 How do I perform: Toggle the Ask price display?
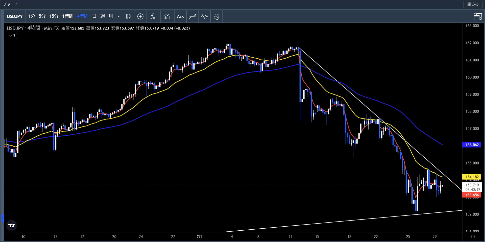[x=180, y=16]
